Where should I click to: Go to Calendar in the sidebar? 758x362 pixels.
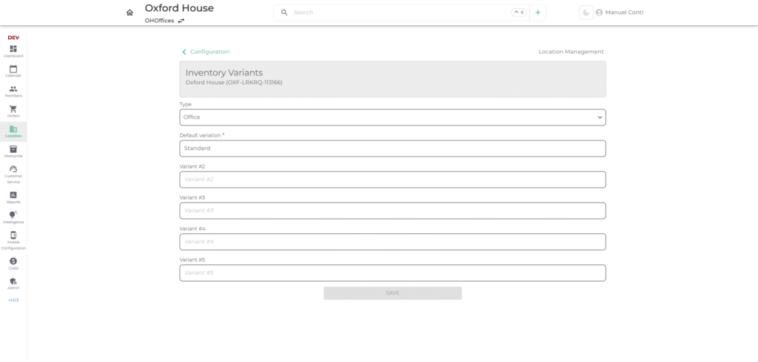click(13, 70)
